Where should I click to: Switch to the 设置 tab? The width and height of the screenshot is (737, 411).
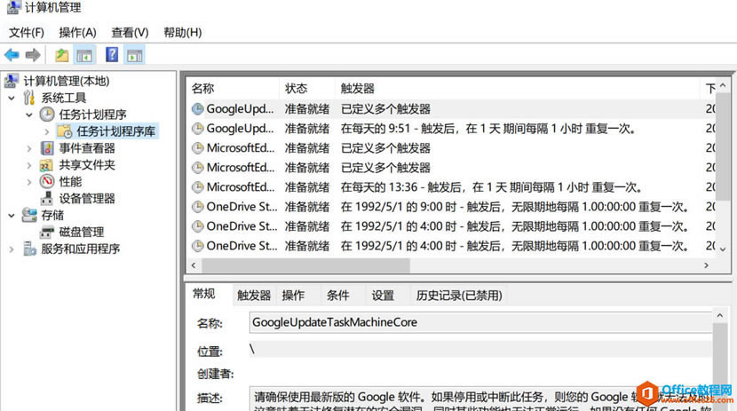click(x=383, y=296)
